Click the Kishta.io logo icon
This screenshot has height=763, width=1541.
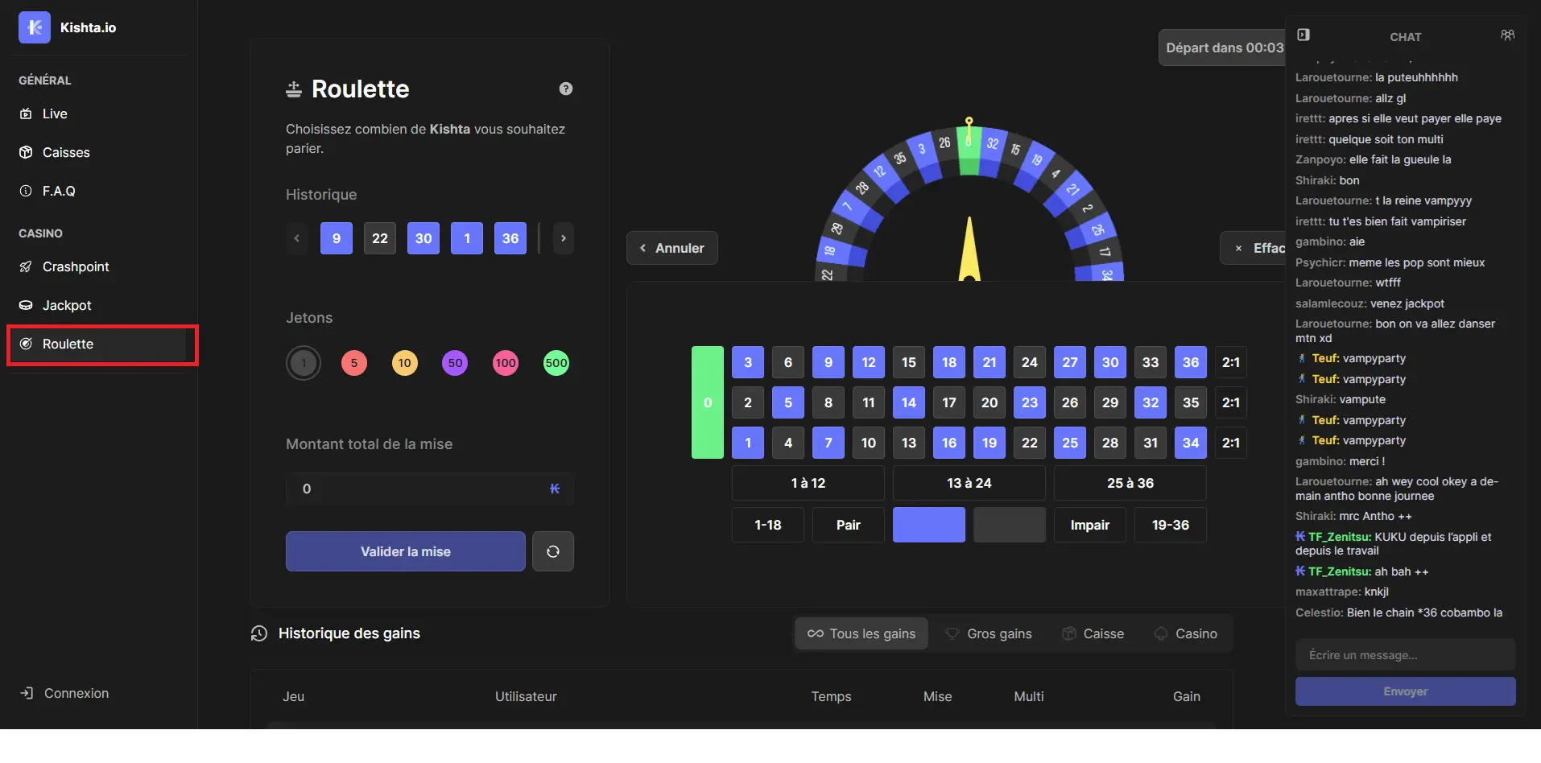click(34, 27)
